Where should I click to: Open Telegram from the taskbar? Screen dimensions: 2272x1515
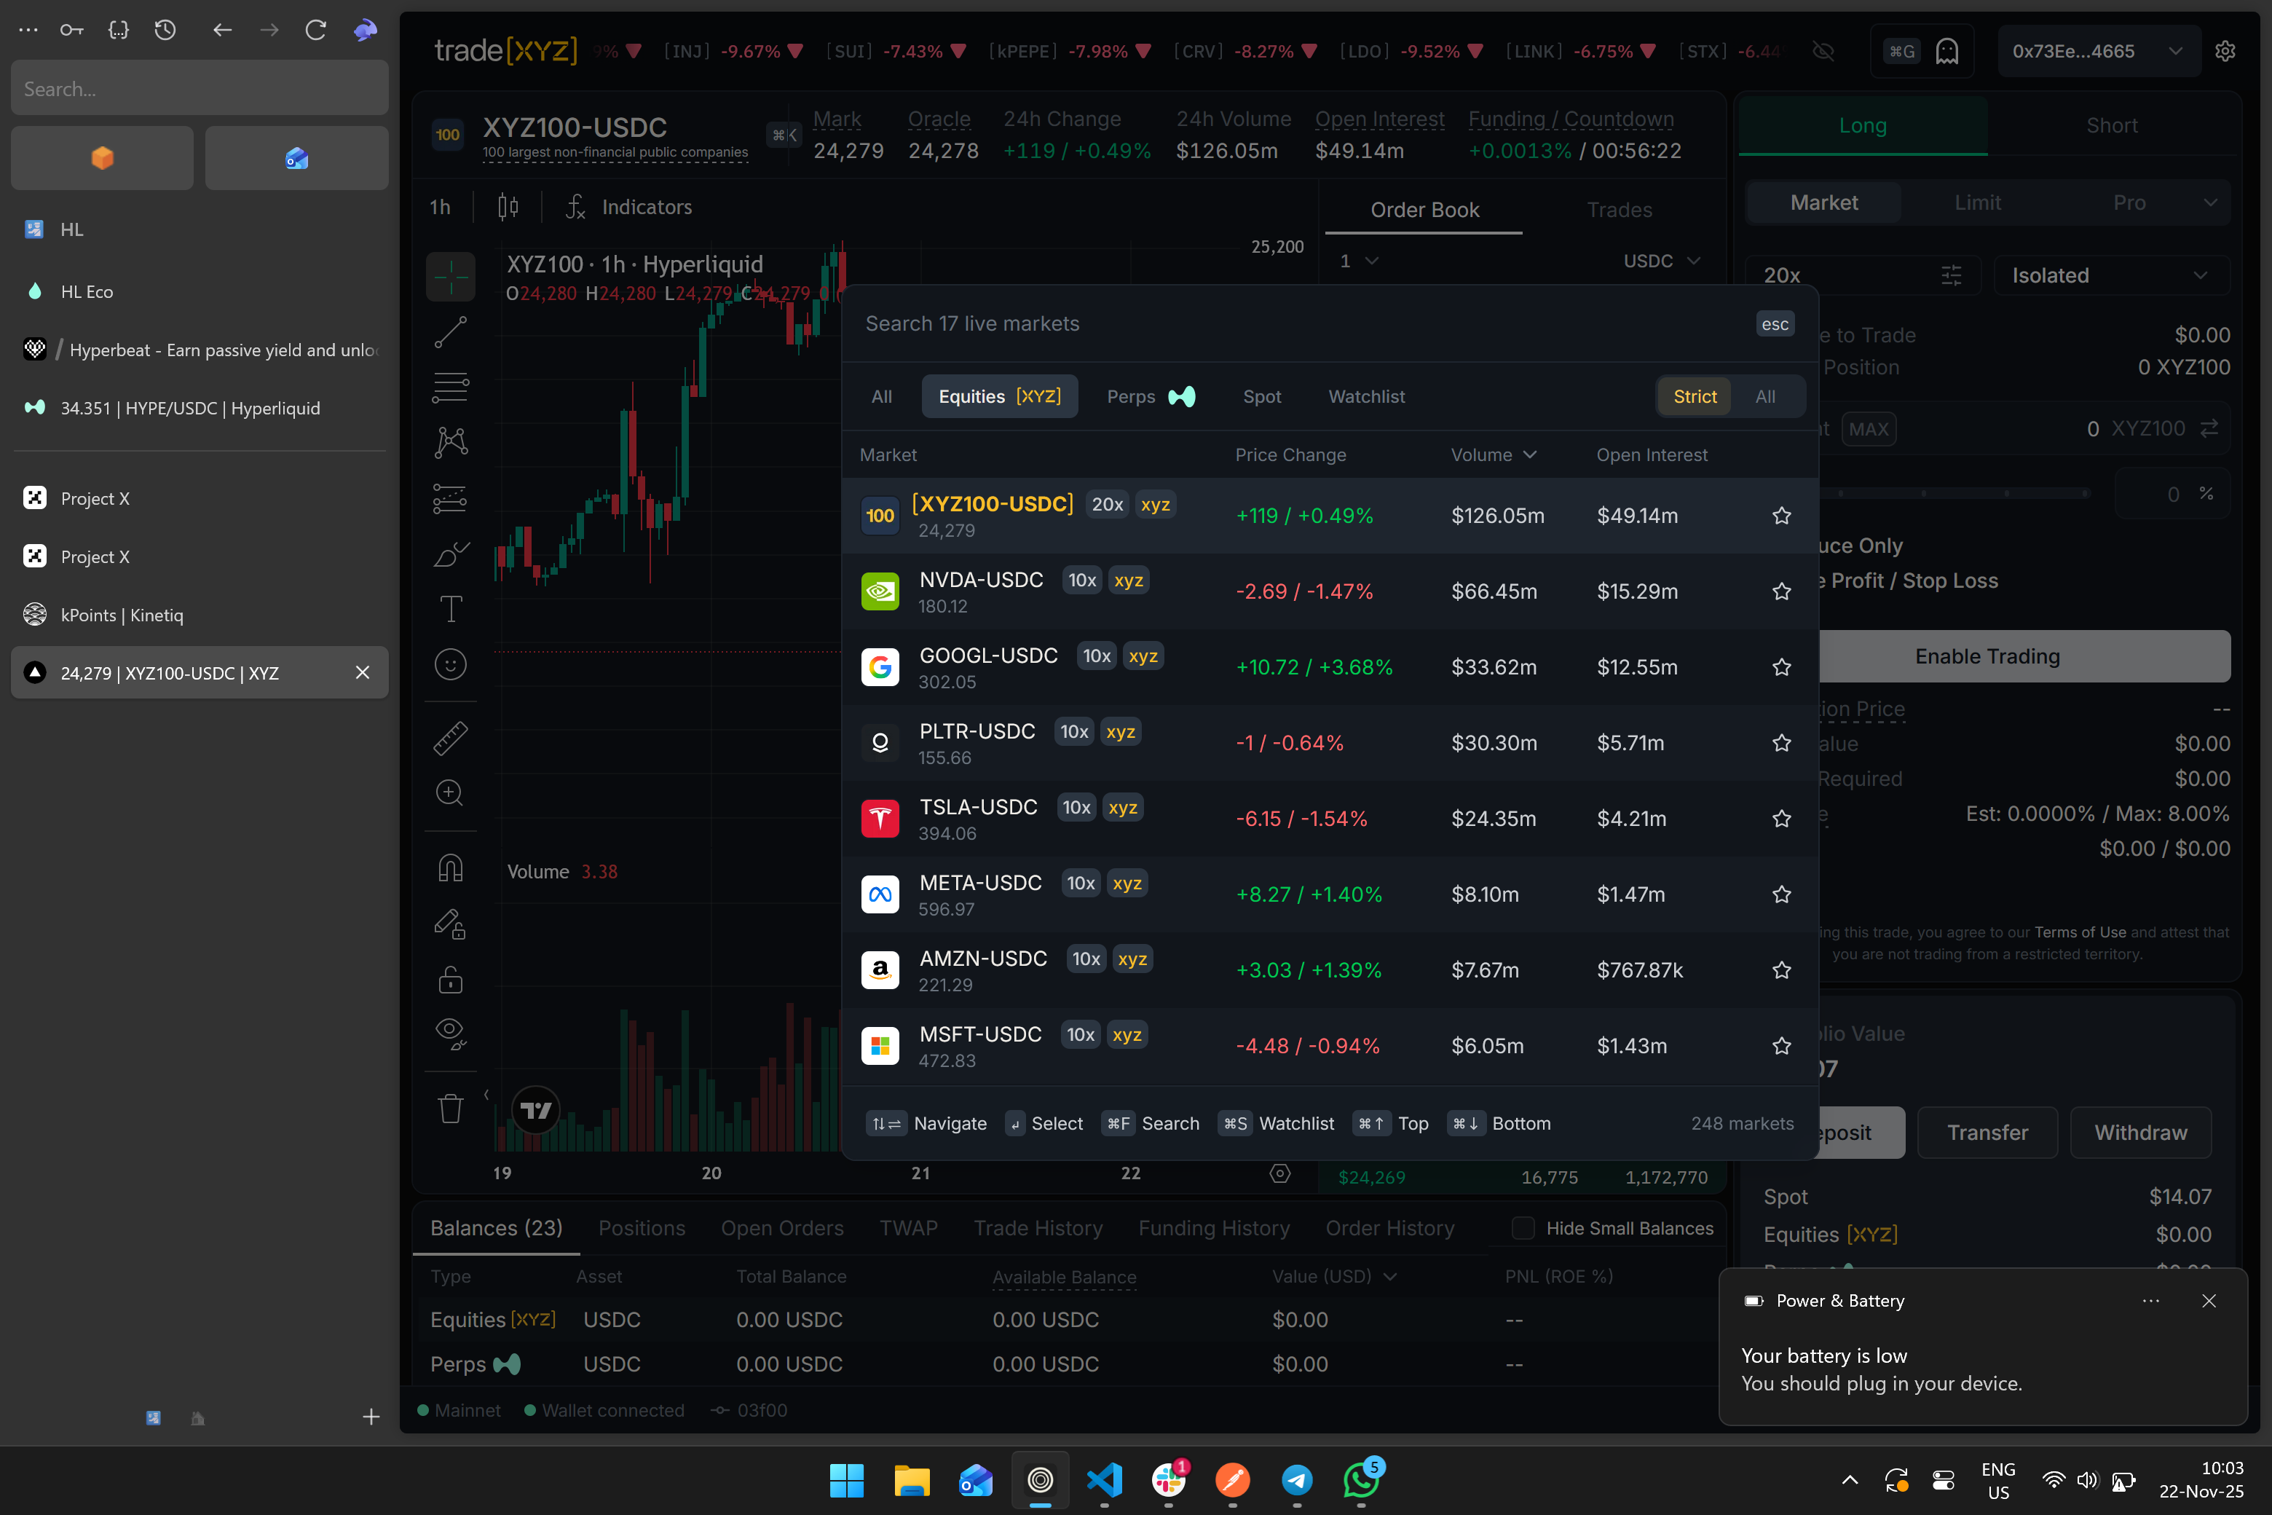tap(1296, 1479)
